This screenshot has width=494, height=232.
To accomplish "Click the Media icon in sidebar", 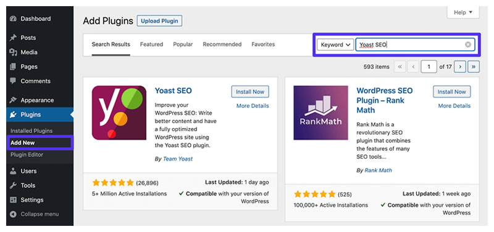I will coord(13,52).
